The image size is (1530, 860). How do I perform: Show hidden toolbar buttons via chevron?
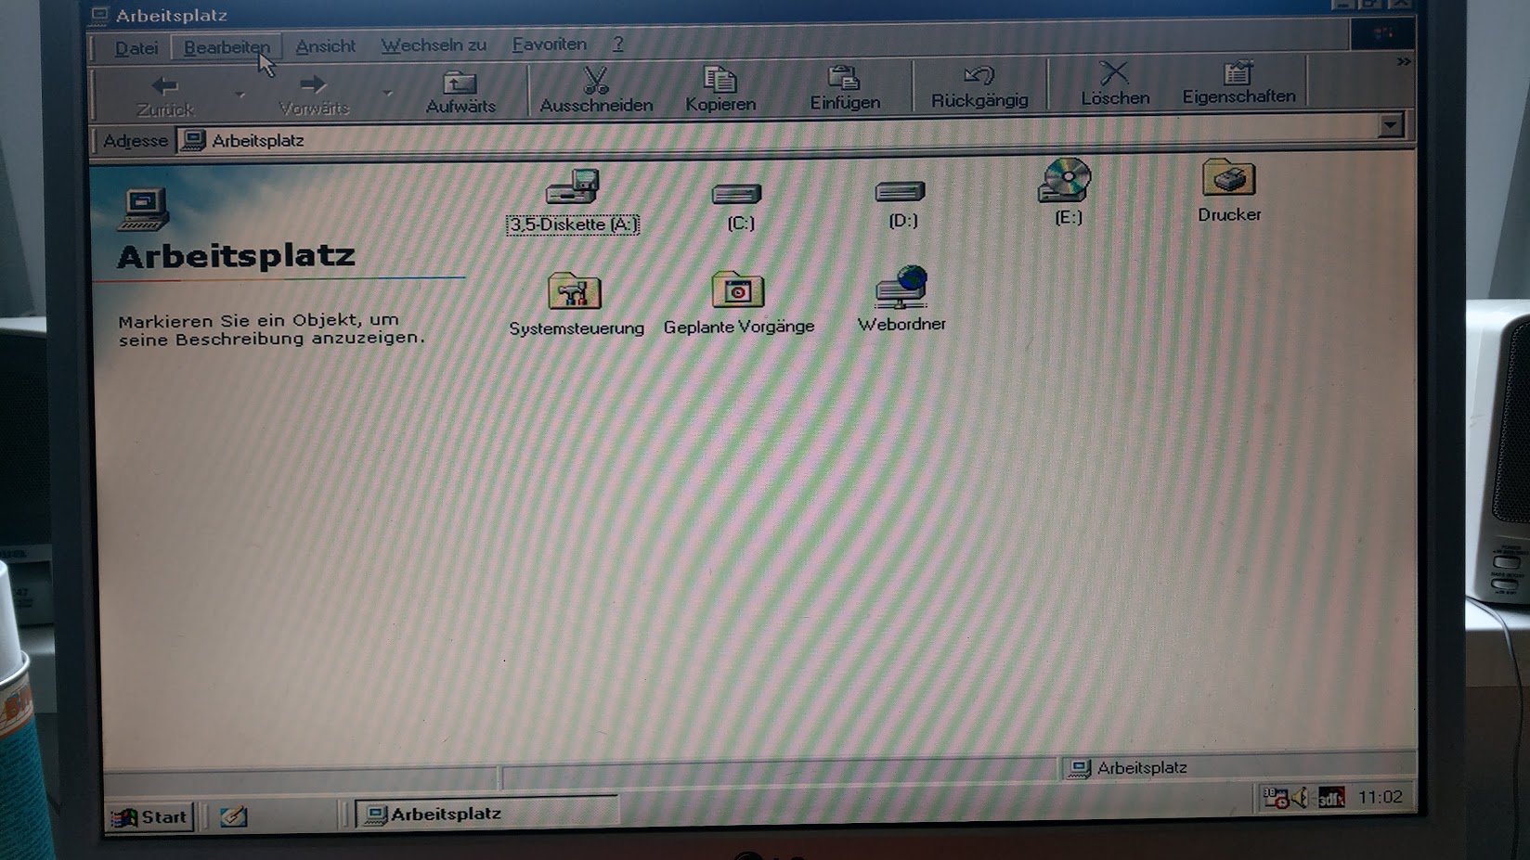[x=1403, y=62]
